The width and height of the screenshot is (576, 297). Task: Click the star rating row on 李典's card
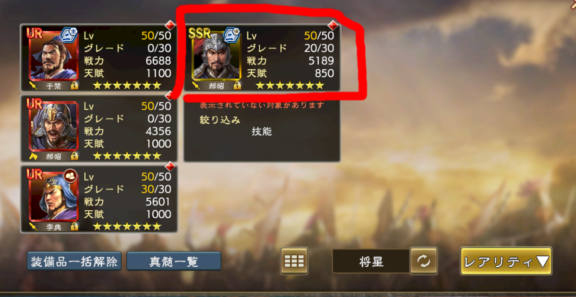[127, 226]
